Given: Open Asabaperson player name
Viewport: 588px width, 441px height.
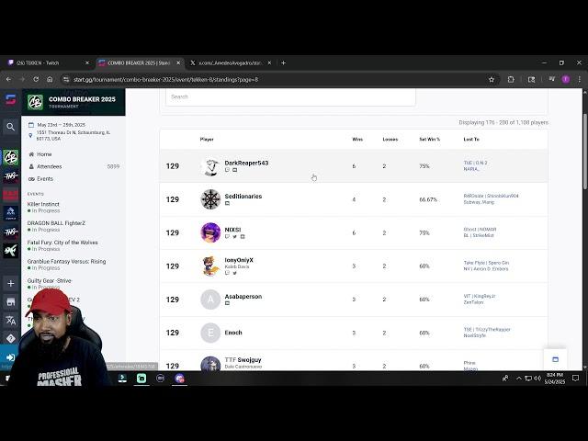Looking at the screenshot, I should tap(243, 296).
